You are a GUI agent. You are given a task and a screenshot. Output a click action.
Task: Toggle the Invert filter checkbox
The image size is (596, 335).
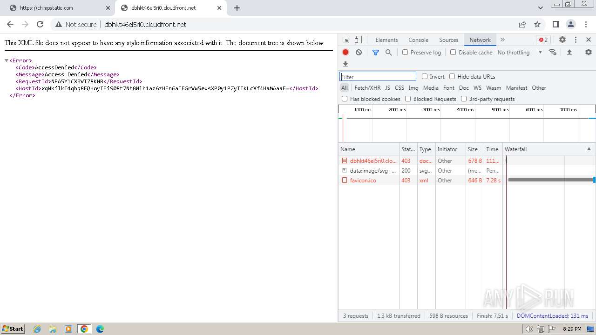(425, 77)
